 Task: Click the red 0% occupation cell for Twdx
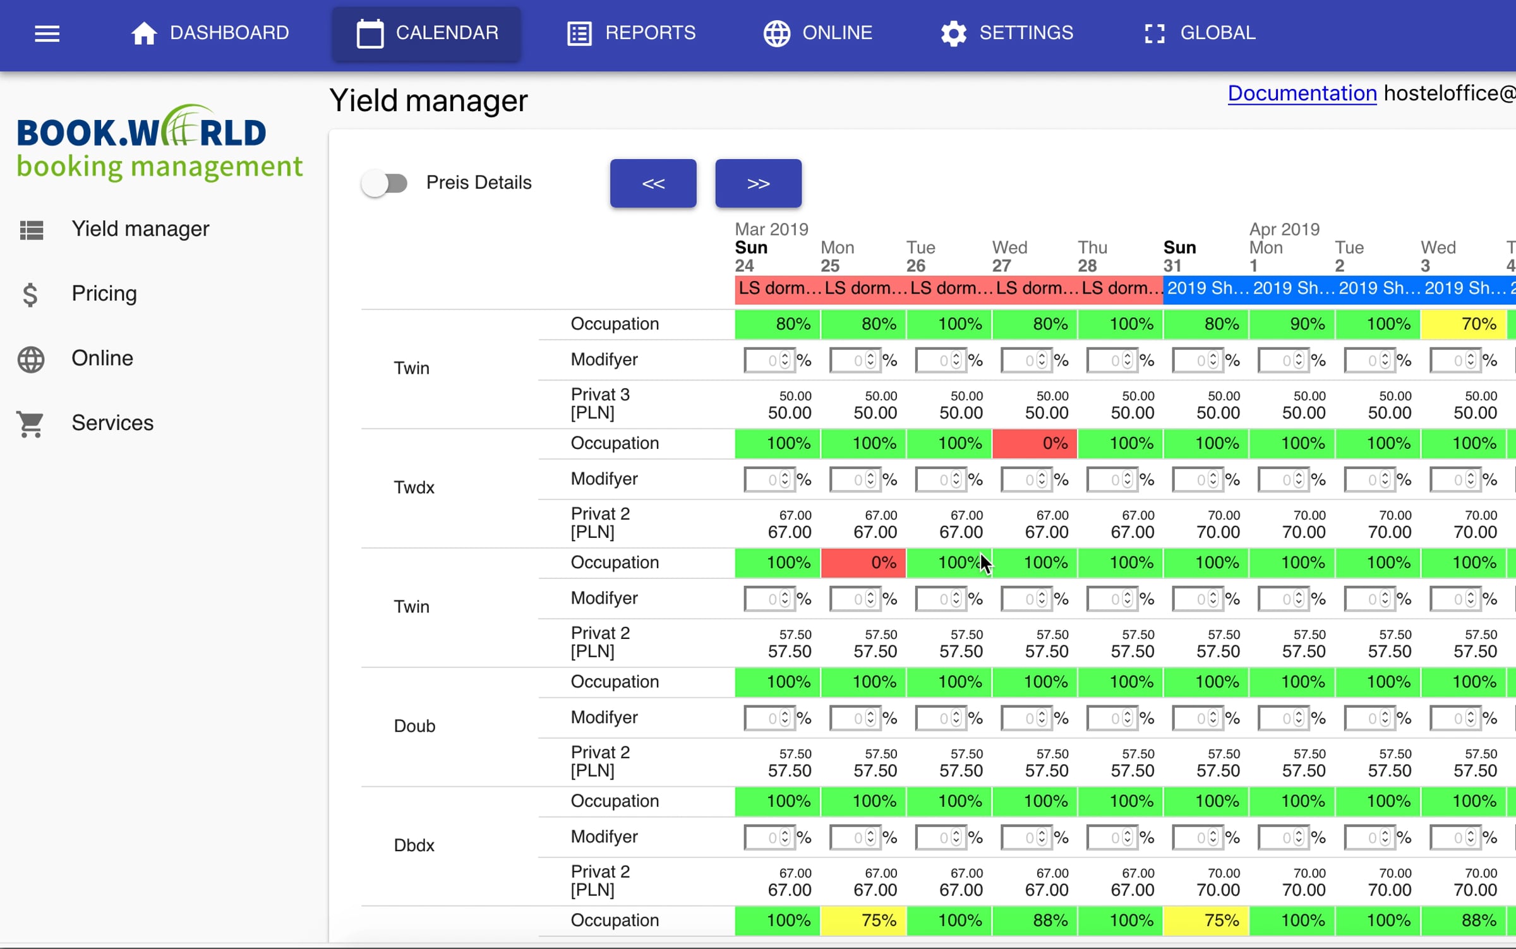tap(1035, 443)
